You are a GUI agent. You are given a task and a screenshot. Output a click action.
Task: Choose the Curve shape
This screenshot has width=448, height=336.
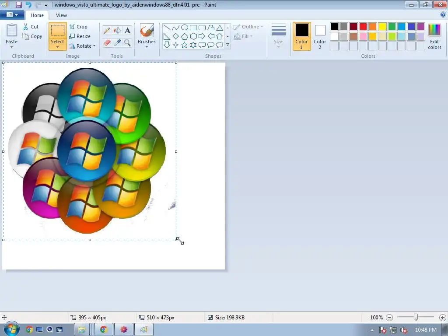tap(176, 28)
